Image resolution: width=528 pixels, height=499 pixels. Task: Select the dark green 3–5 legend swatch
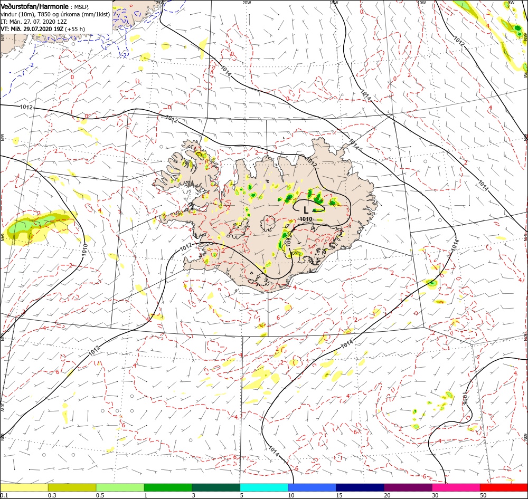216,487
